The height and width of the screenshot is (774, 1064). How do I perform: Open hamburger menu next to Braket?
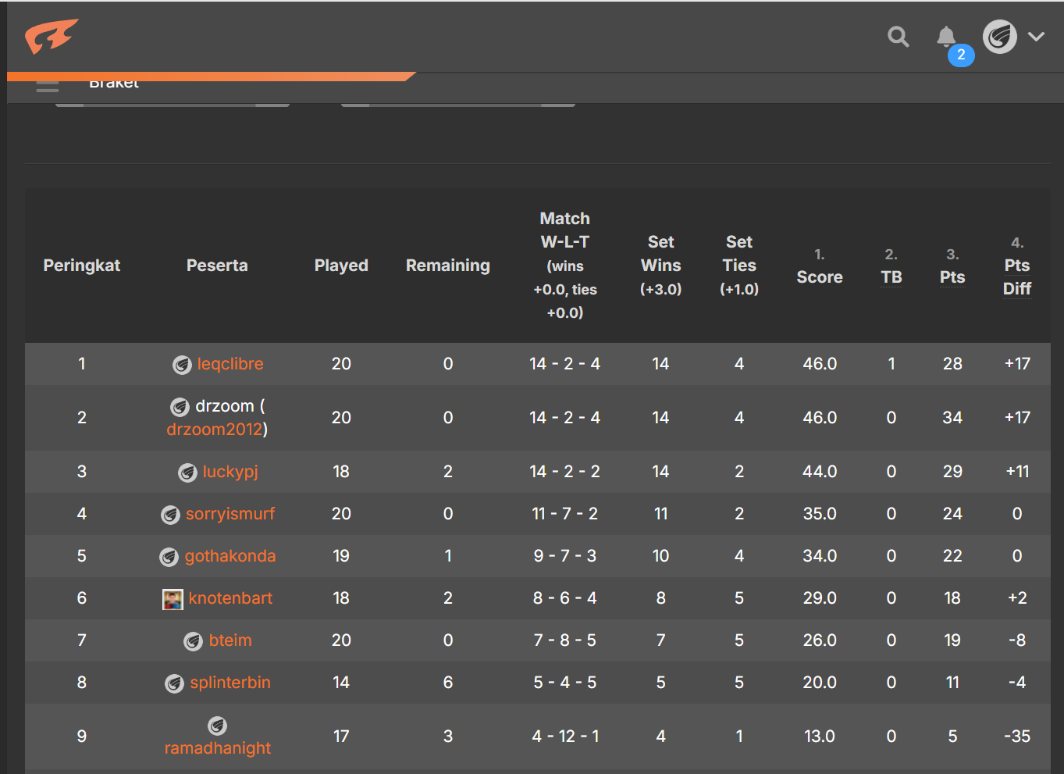pyautogui.click(x=48, y=85)
